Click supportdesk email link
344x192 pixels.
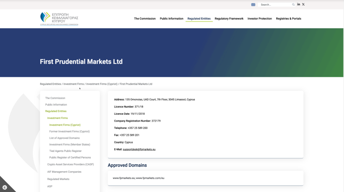tap(139, 149)
